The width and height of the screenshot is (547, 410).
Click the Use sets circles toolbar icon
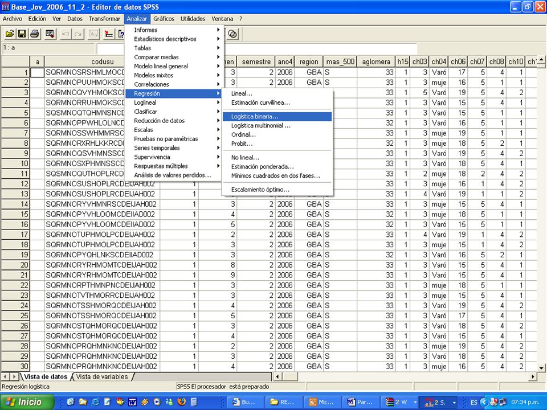232,34
